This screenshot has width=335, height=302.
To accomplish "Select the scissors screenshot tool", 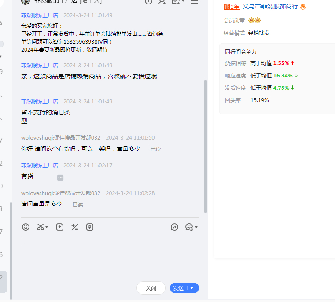I will (x=40, y=227).
